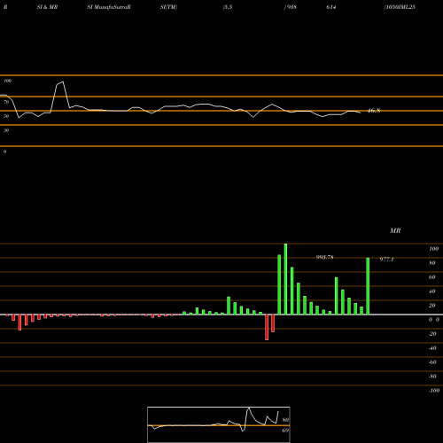
Task: Click the last green bar next to 977.1
Action: pyautogui.click(x=368, y=286)
